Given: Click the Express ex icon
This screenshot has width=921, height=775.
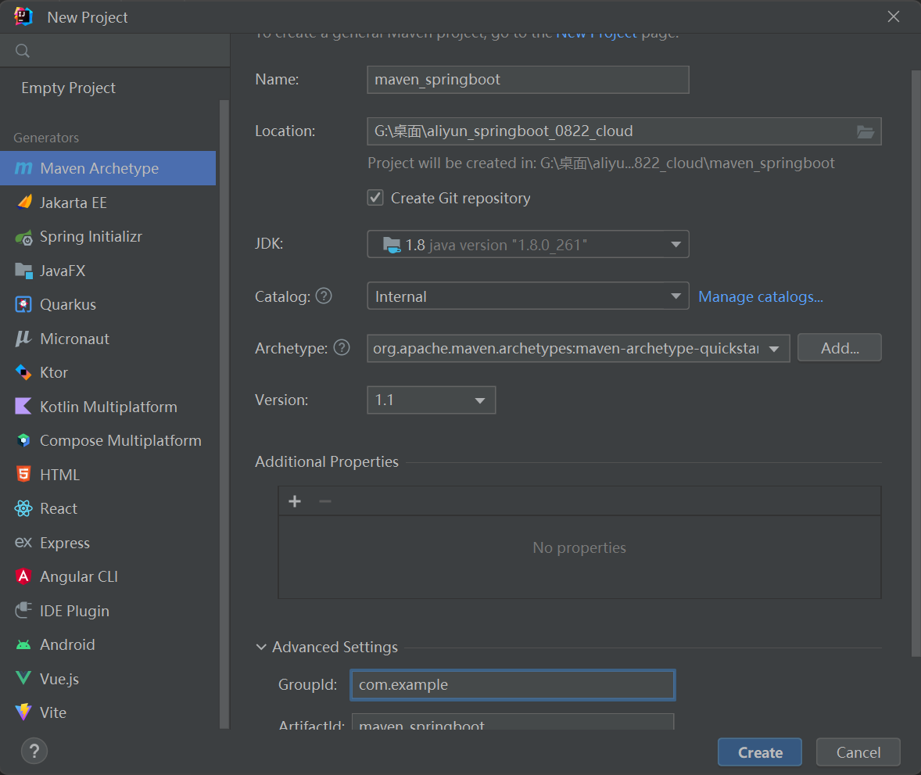Looking at the screenshot, I should 23,542.
